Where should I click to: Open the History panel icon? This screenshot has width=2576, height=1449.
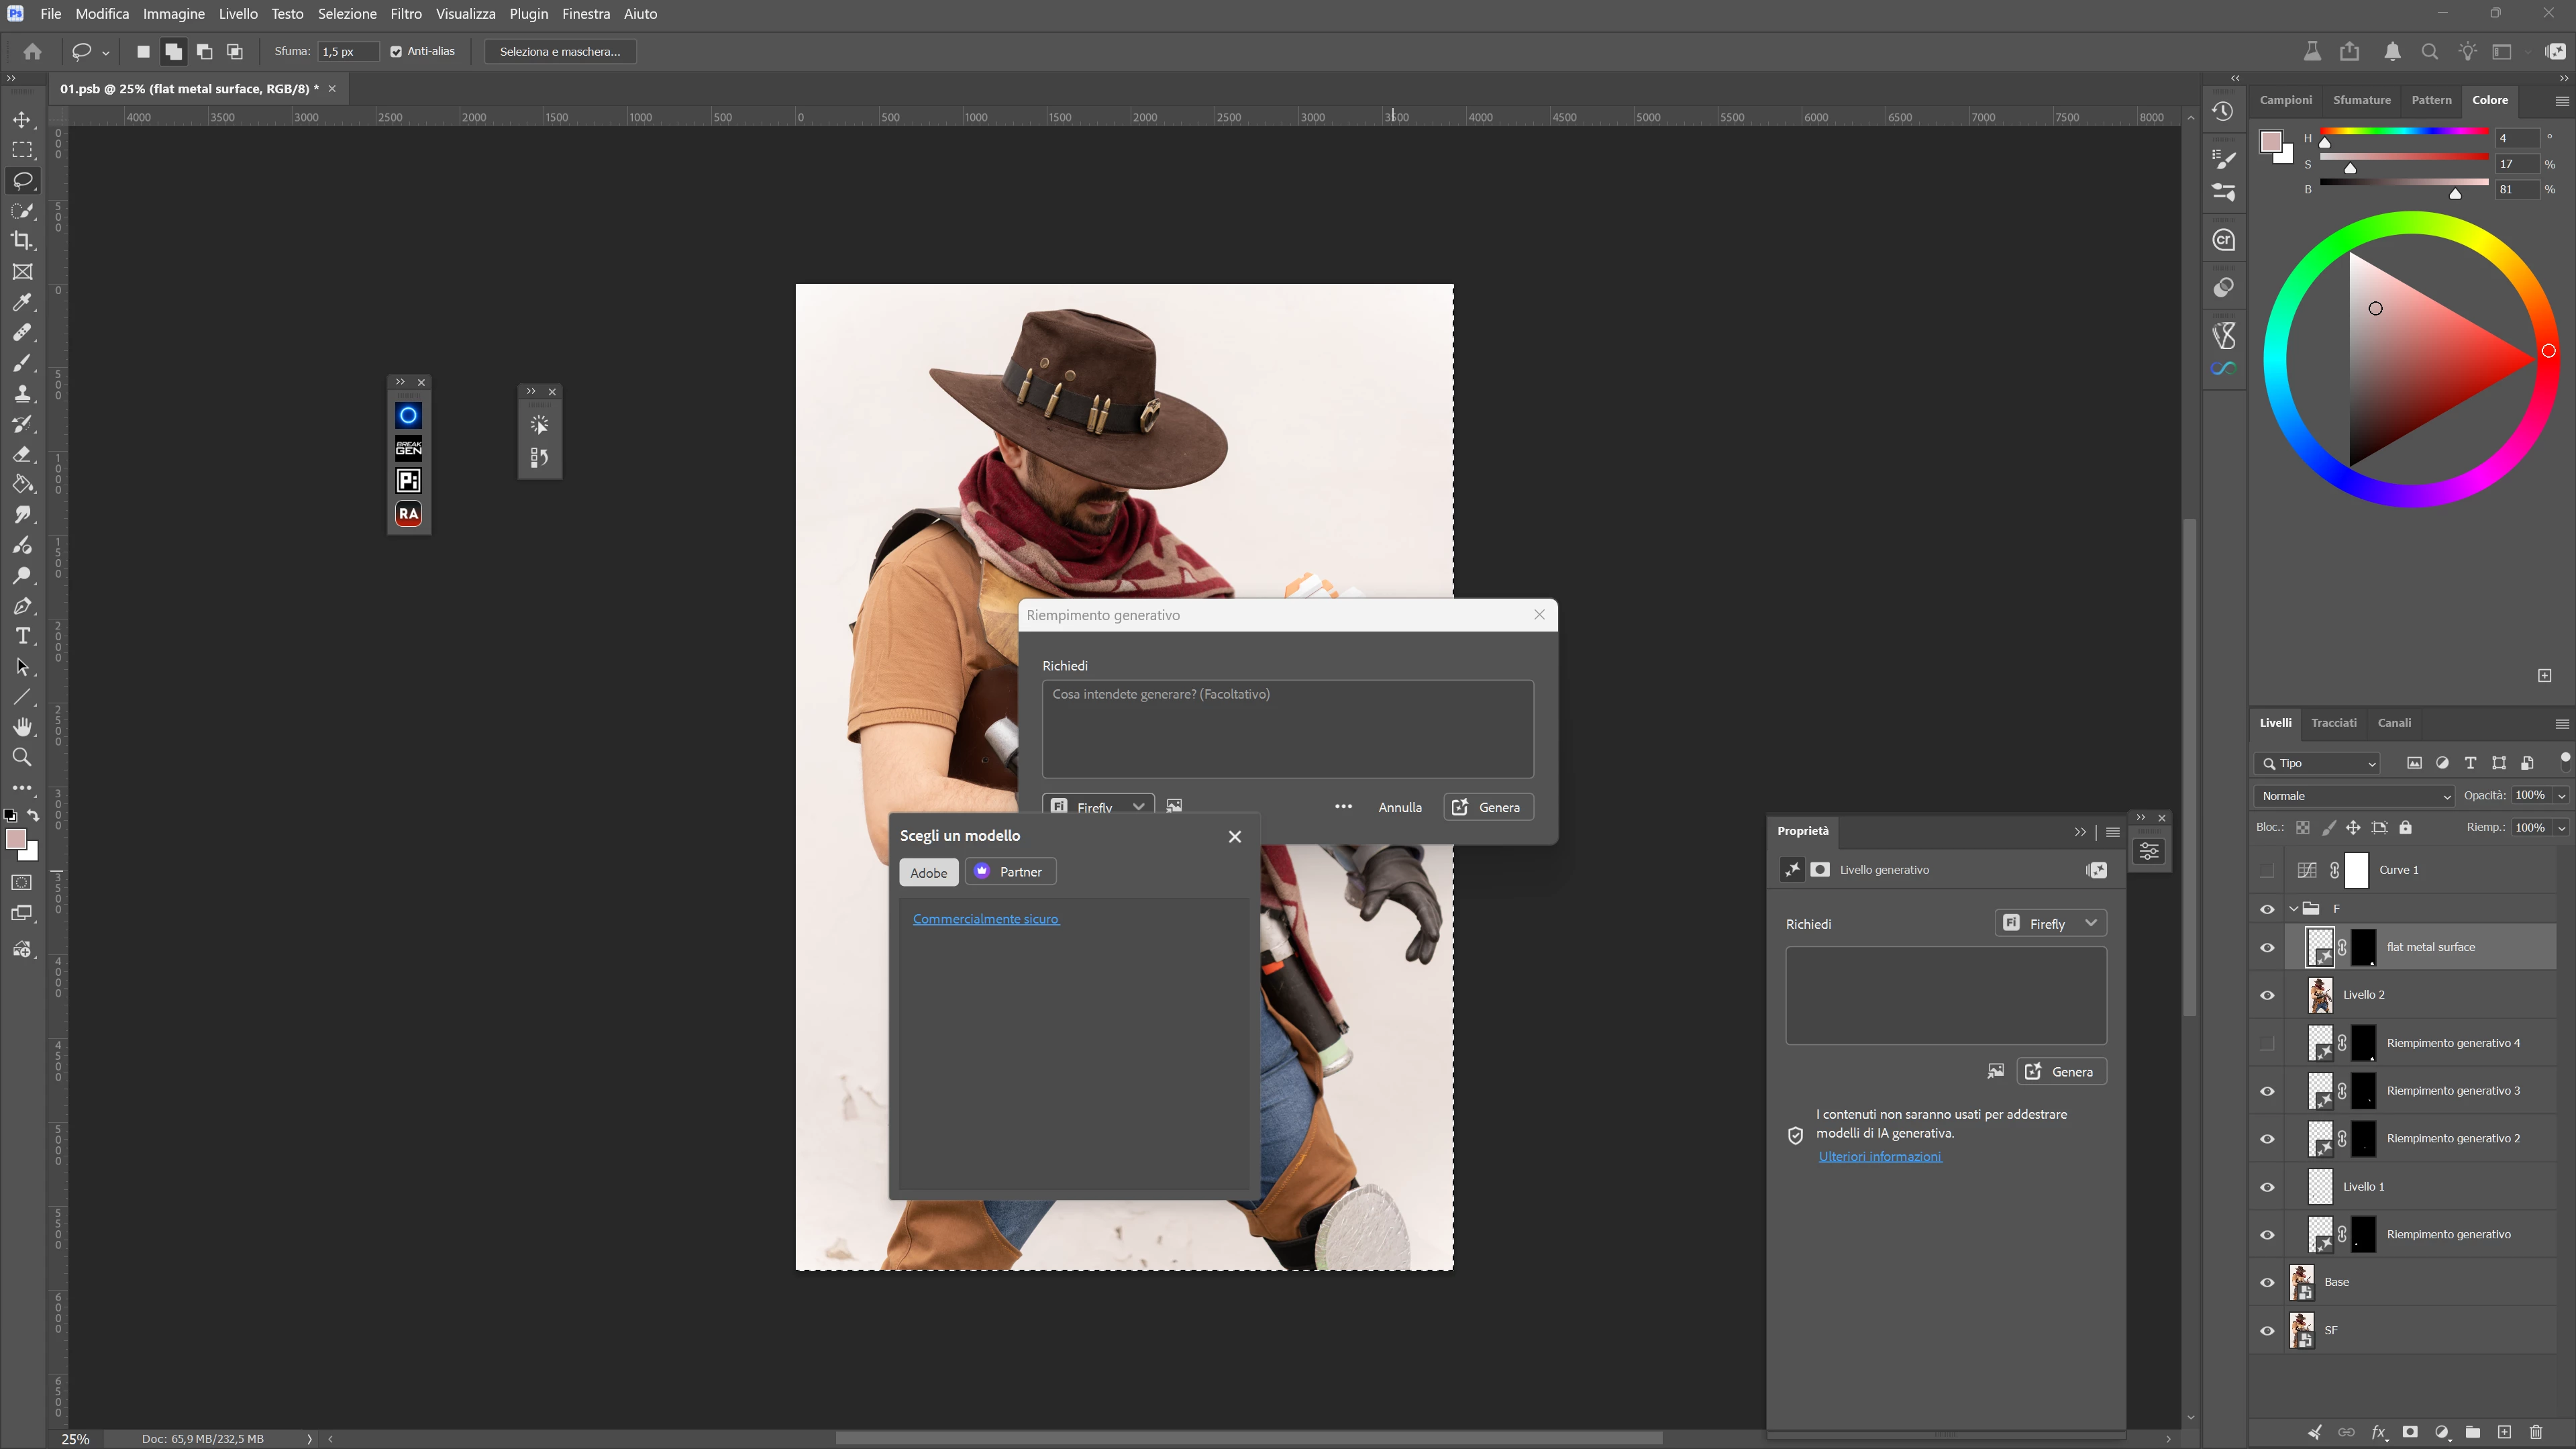2223,111
